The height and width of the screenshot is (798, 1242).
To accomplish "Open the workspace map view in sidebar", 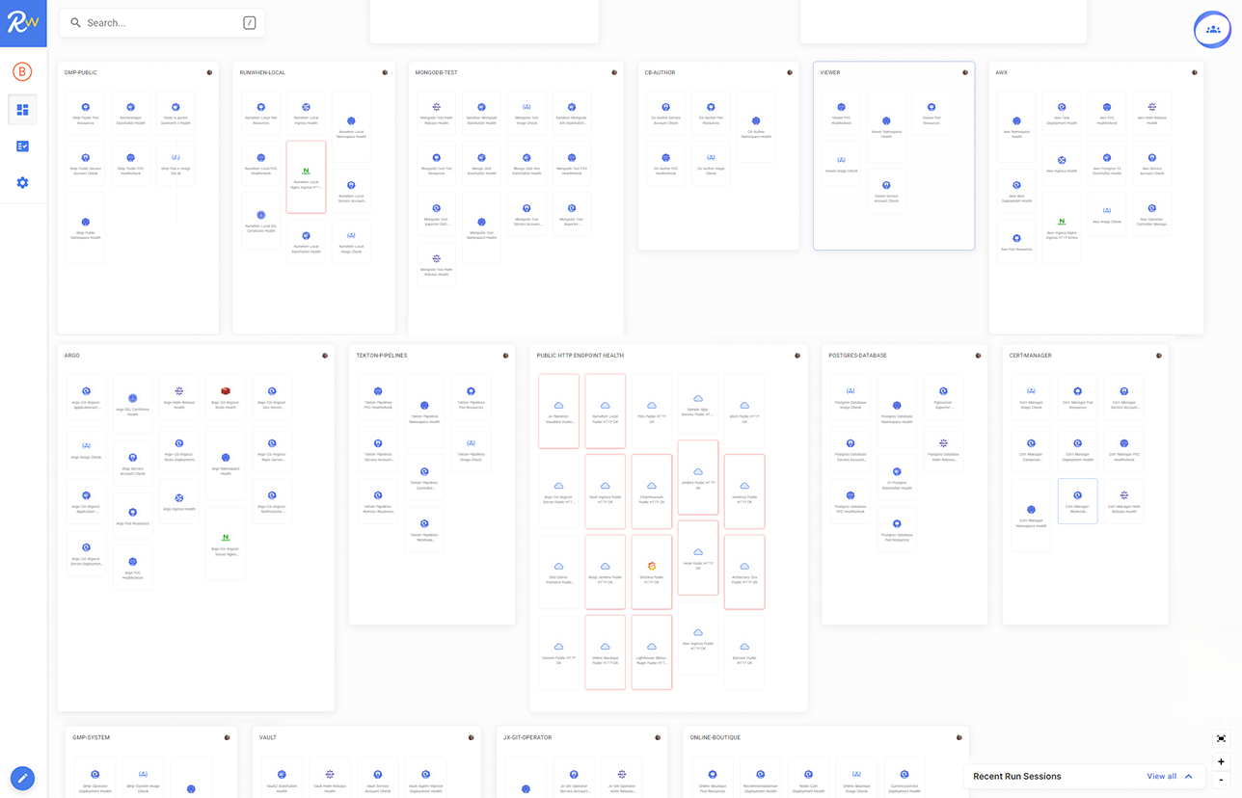I will [x=22, y=110].
